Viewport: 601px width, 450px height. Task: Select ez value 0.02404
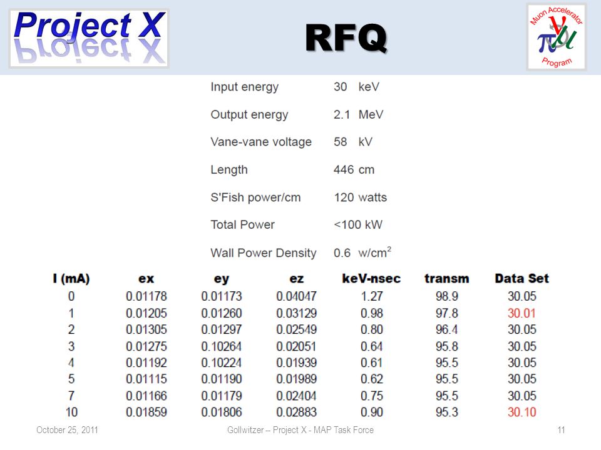[297, 396]
